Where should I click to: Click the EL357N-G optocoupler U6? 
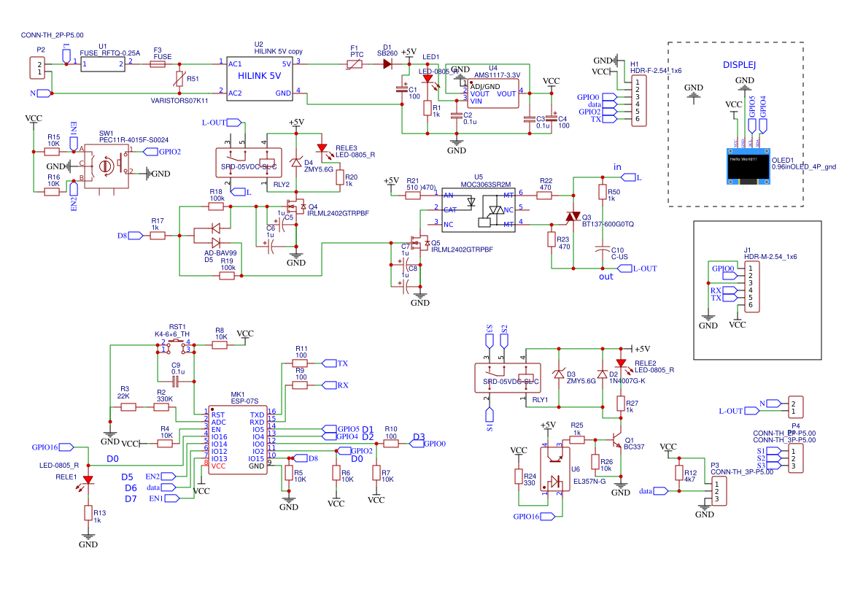(x=554, y=471)
